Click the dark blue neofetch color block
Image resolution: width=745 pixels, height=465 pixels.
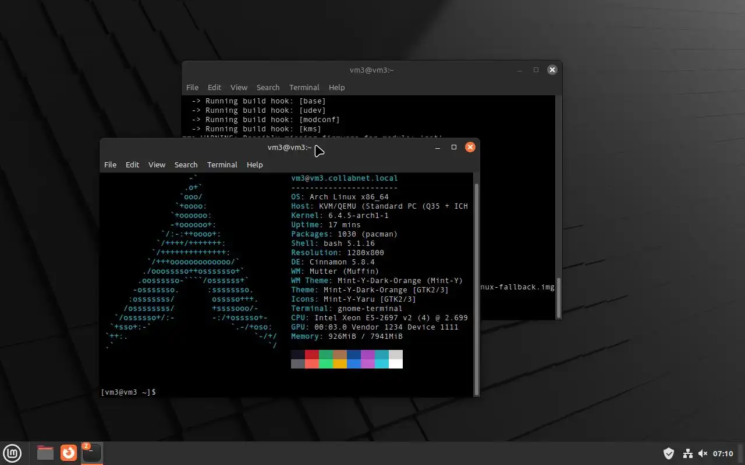(354, 355)
